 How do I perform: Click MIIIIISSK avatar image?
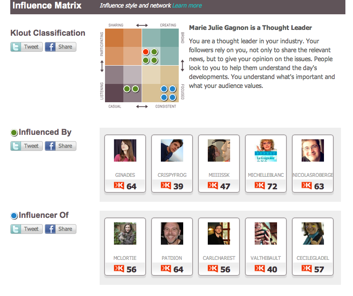(x=219, y=150)
